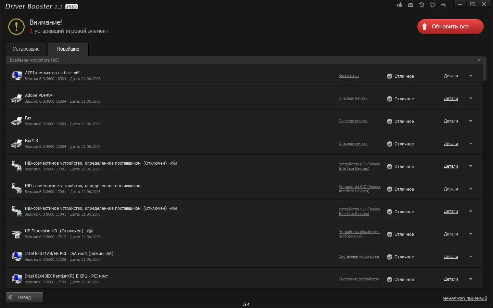Go back with the Назад button
Image resolution: width=493 pixels, height=308 pixels.
click(25, 297)
